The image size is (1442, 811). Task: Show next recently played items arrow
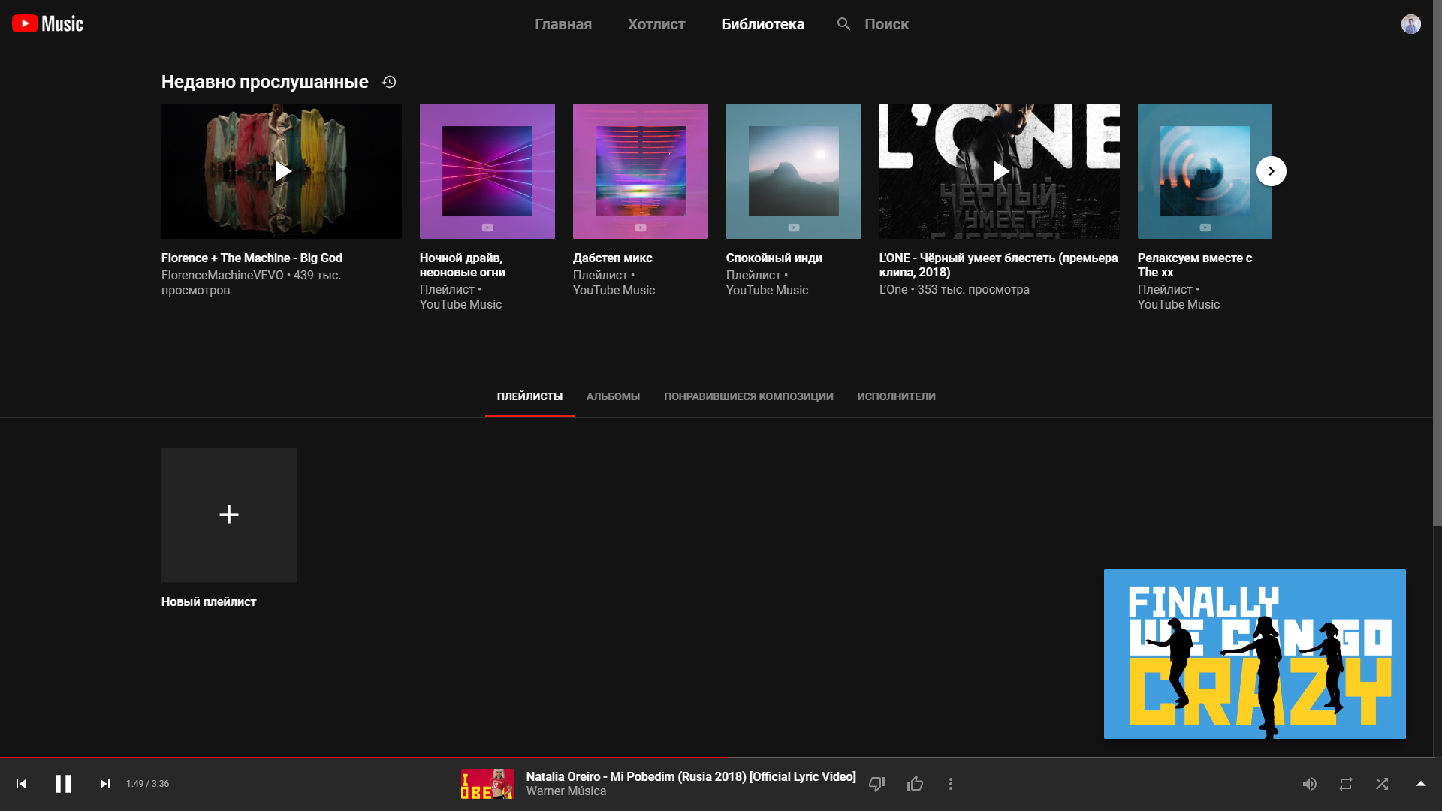coord(1271,171)
